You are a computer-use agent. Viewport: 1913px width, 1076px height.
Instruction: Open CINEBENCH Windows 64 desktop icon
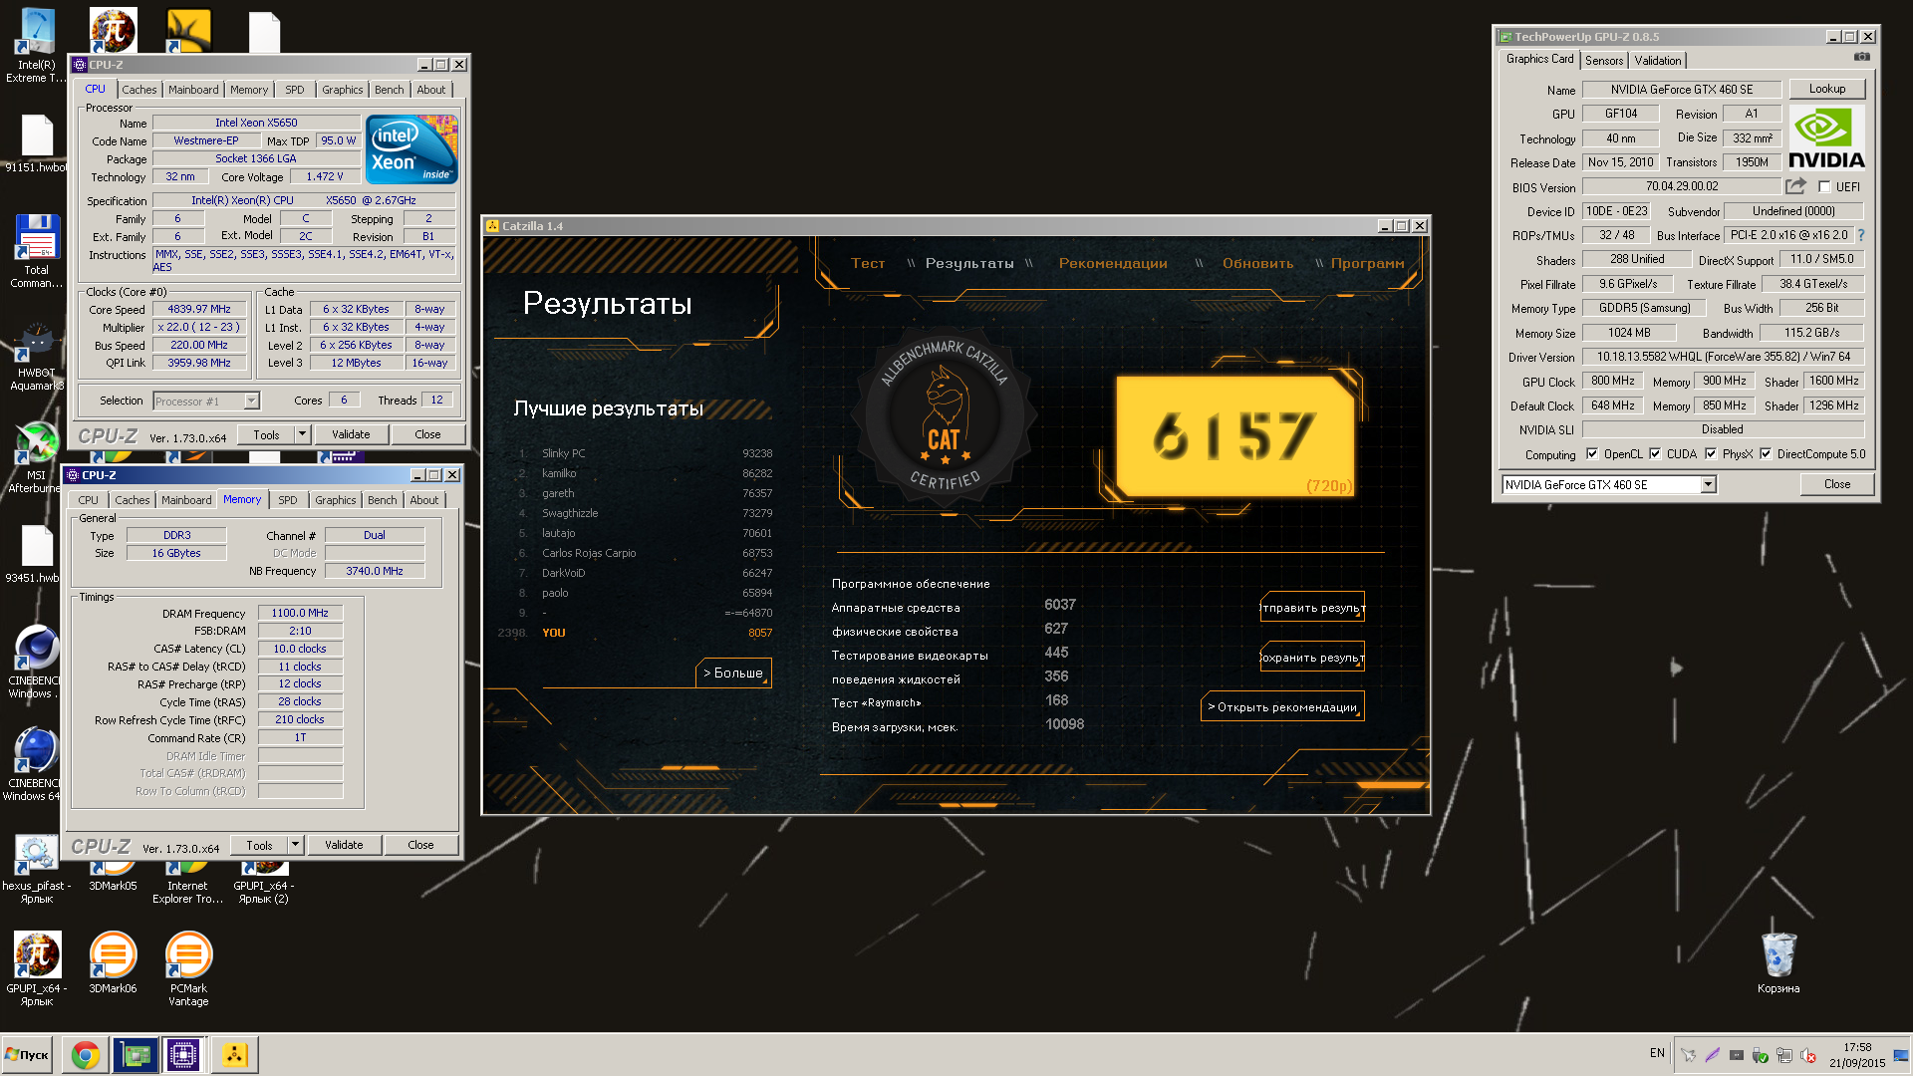(x=37, y=764)
